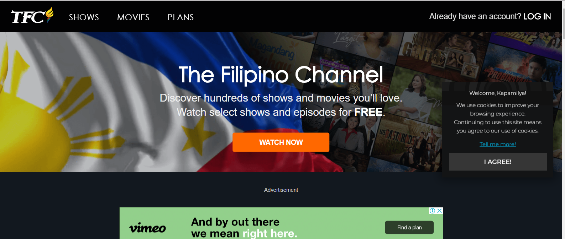
Task: Close the Vimeo ad with X icon
Action: point(440,211)
